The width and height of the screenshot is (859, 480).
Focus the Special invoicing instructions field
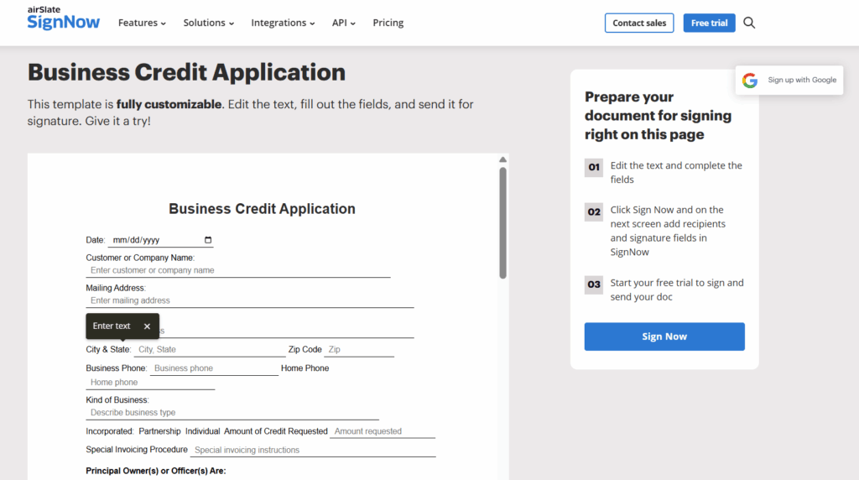click(x=313, y=450)
